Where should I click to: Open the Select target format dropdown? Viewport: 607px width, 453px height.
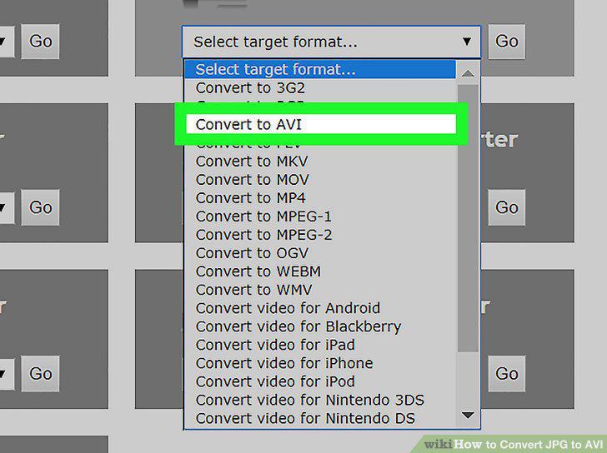(331, 42)
